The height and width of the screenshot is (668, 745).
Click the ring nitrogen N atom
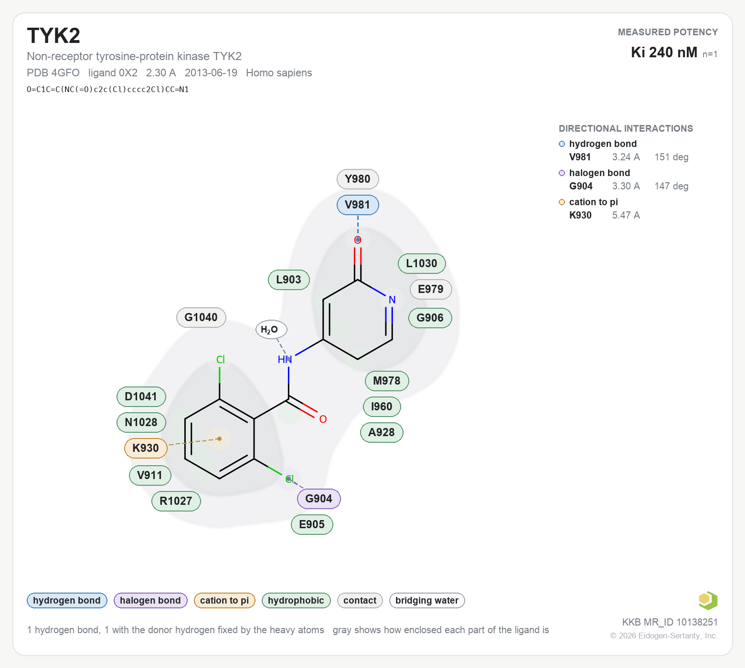(x=392, y=300)
